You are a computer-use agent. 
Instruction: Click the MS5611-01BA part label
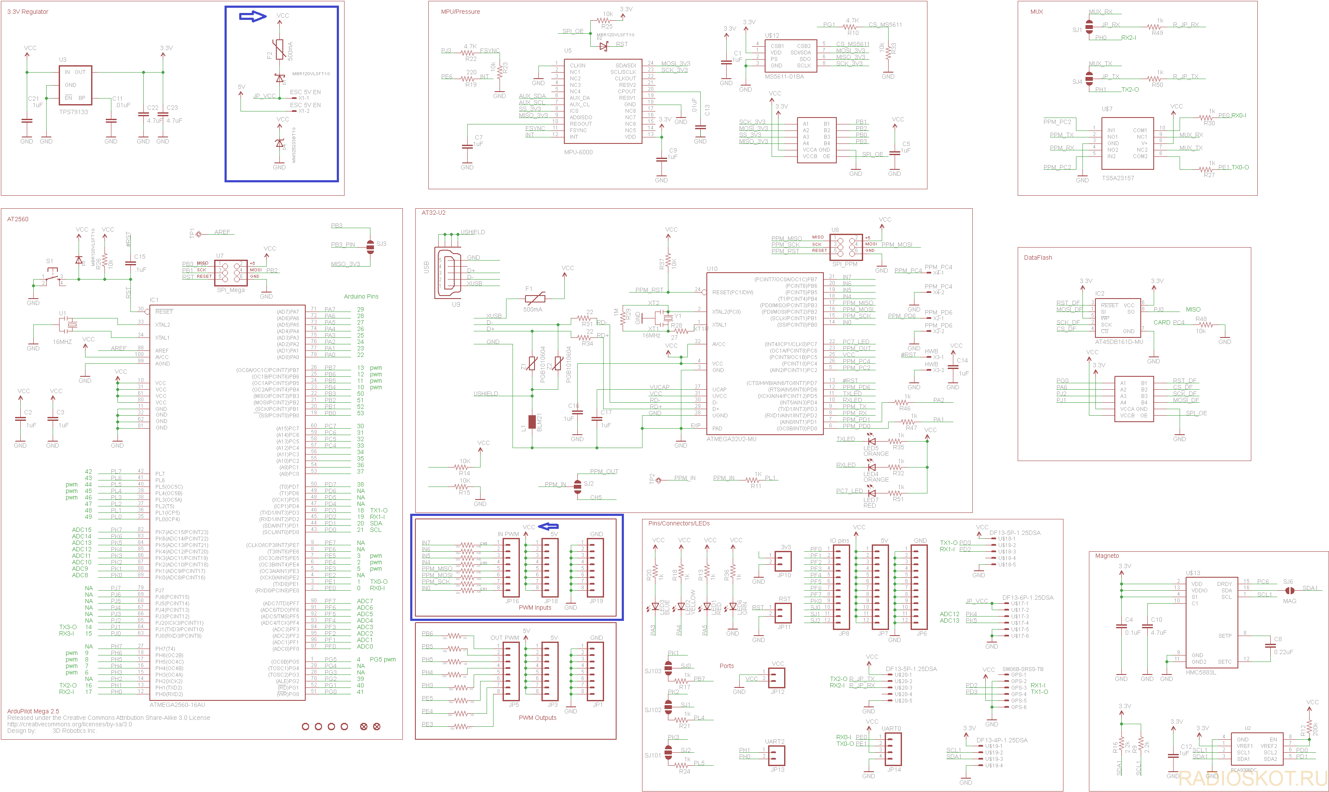(x=784, y=76)
